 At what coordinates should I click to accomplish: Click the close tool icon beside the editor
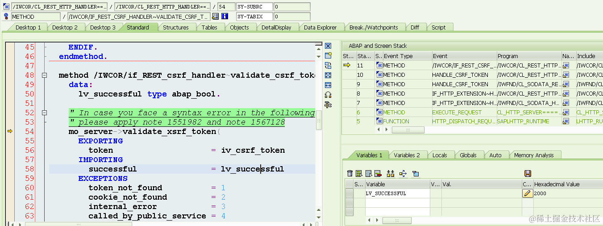[x=328, y=46]
